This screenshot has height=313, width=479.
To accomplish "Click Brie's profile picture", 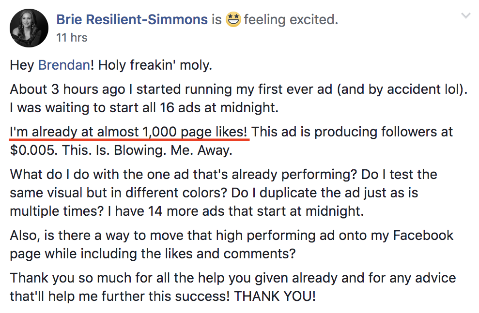I will click(x=29, y=28).
